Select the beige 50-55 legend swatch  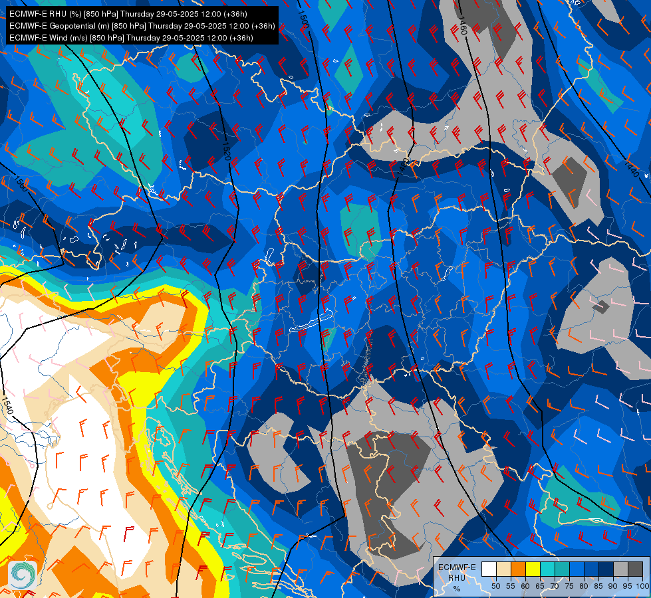click(x=503, y=569)
